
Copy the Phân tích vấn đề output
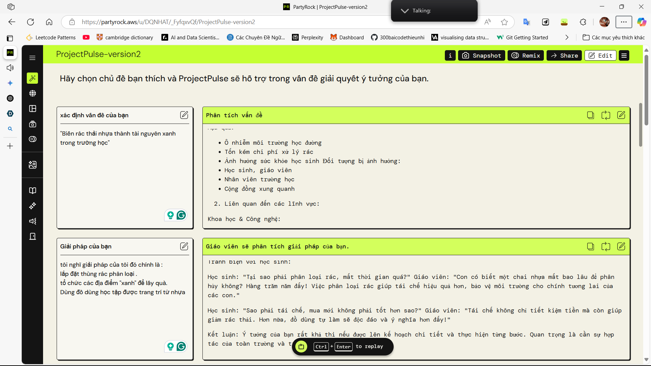click(590, 115)
